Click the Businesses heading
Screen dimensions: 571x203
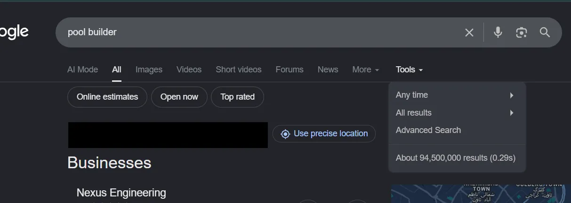[x=109, y=163]
